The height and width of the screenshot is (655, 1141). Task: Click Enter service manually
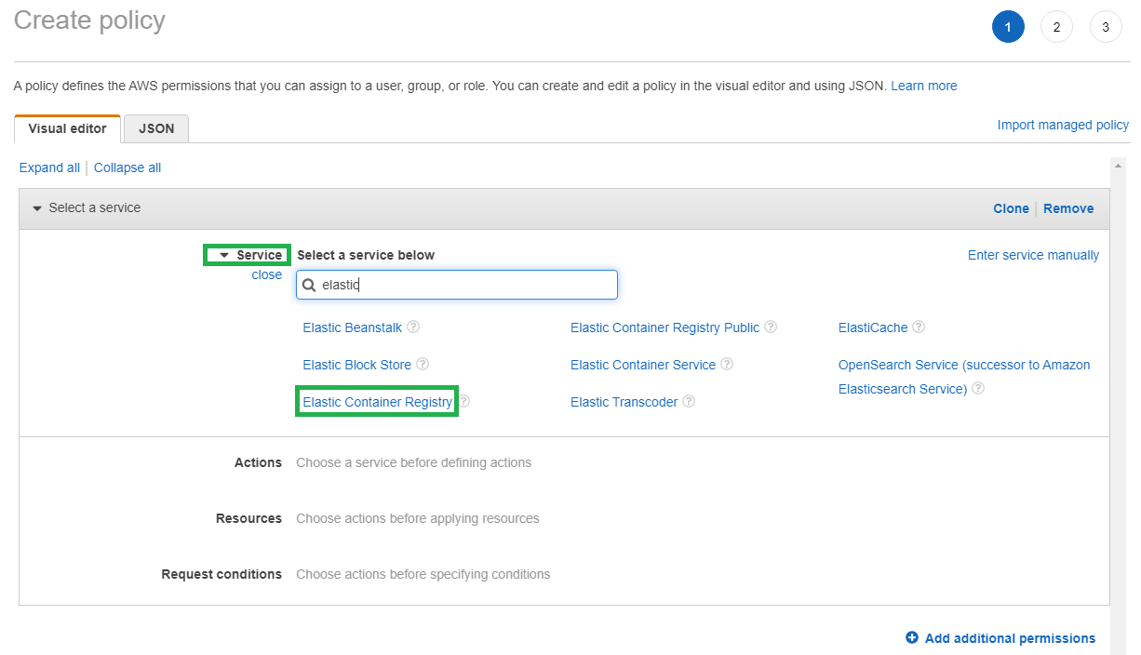(1033, 255)
